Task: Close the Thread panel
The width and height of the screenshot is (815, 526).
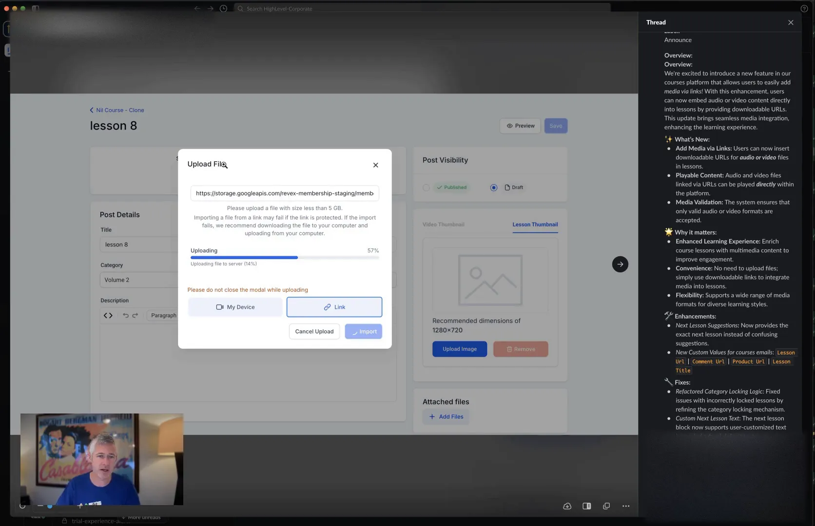Action: click(791, 22)
